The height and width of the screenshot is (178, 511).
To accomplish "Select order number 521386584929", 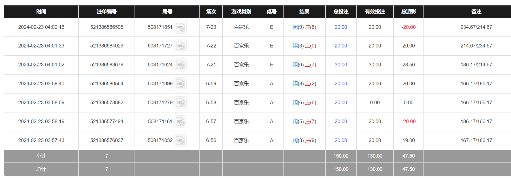I will pos(107,46).
